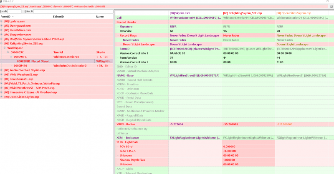Collapse the 000095FC WhiterunExterior04 node
334x174 pixels.
[11, 57]
